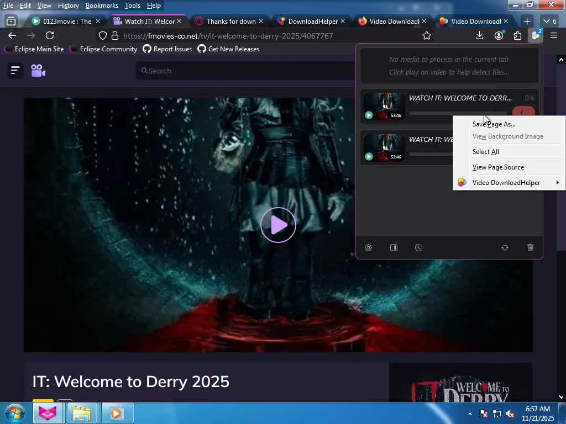Viewport: 566px width, 424px height.
Task: Clear media list with trash icon
Action: [x=530, y=247]
